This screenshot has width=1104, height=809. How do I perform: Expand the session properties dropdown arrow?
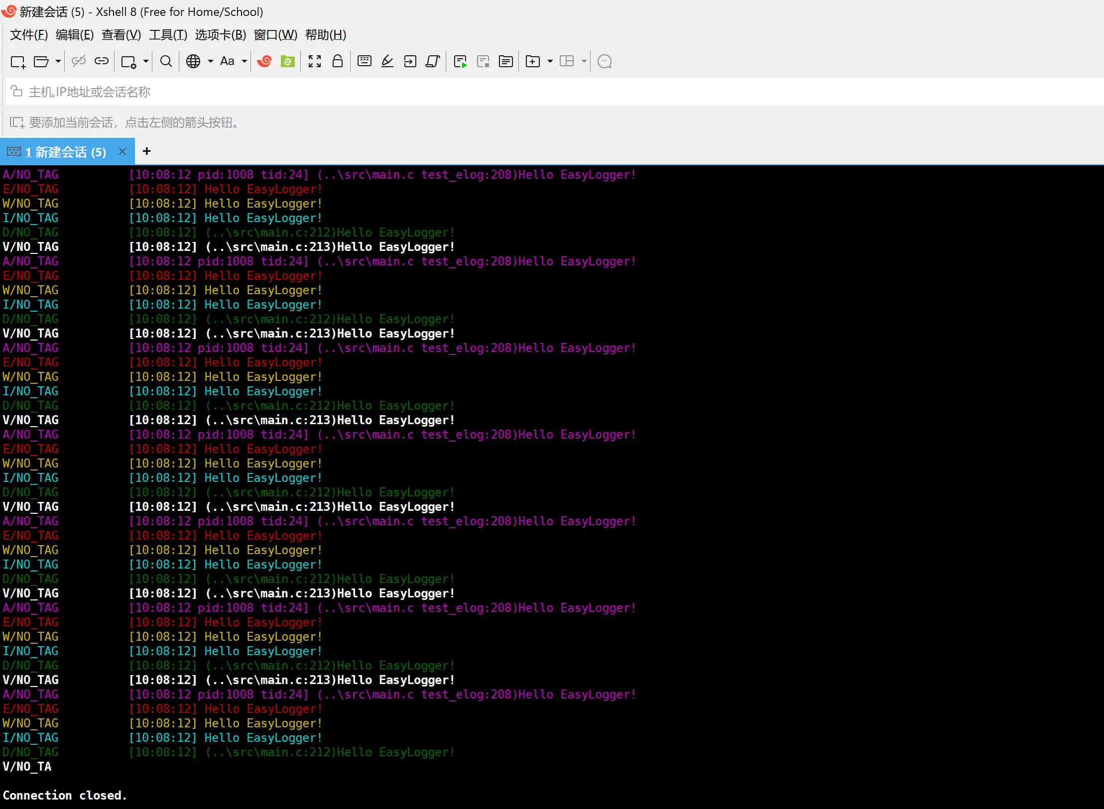tap(146, 62)
